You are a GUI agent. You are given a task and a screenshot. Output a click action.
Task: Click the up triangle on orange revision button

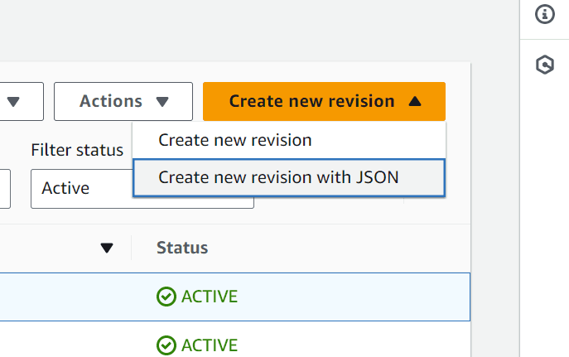pos(415,101)
